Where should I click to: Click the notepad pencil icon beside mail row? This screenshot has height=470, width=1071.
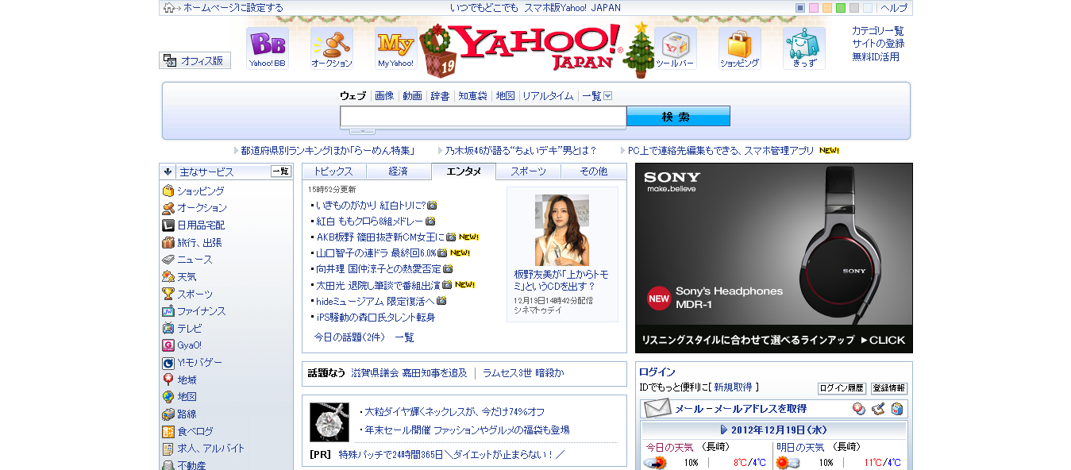coord(878,409)
